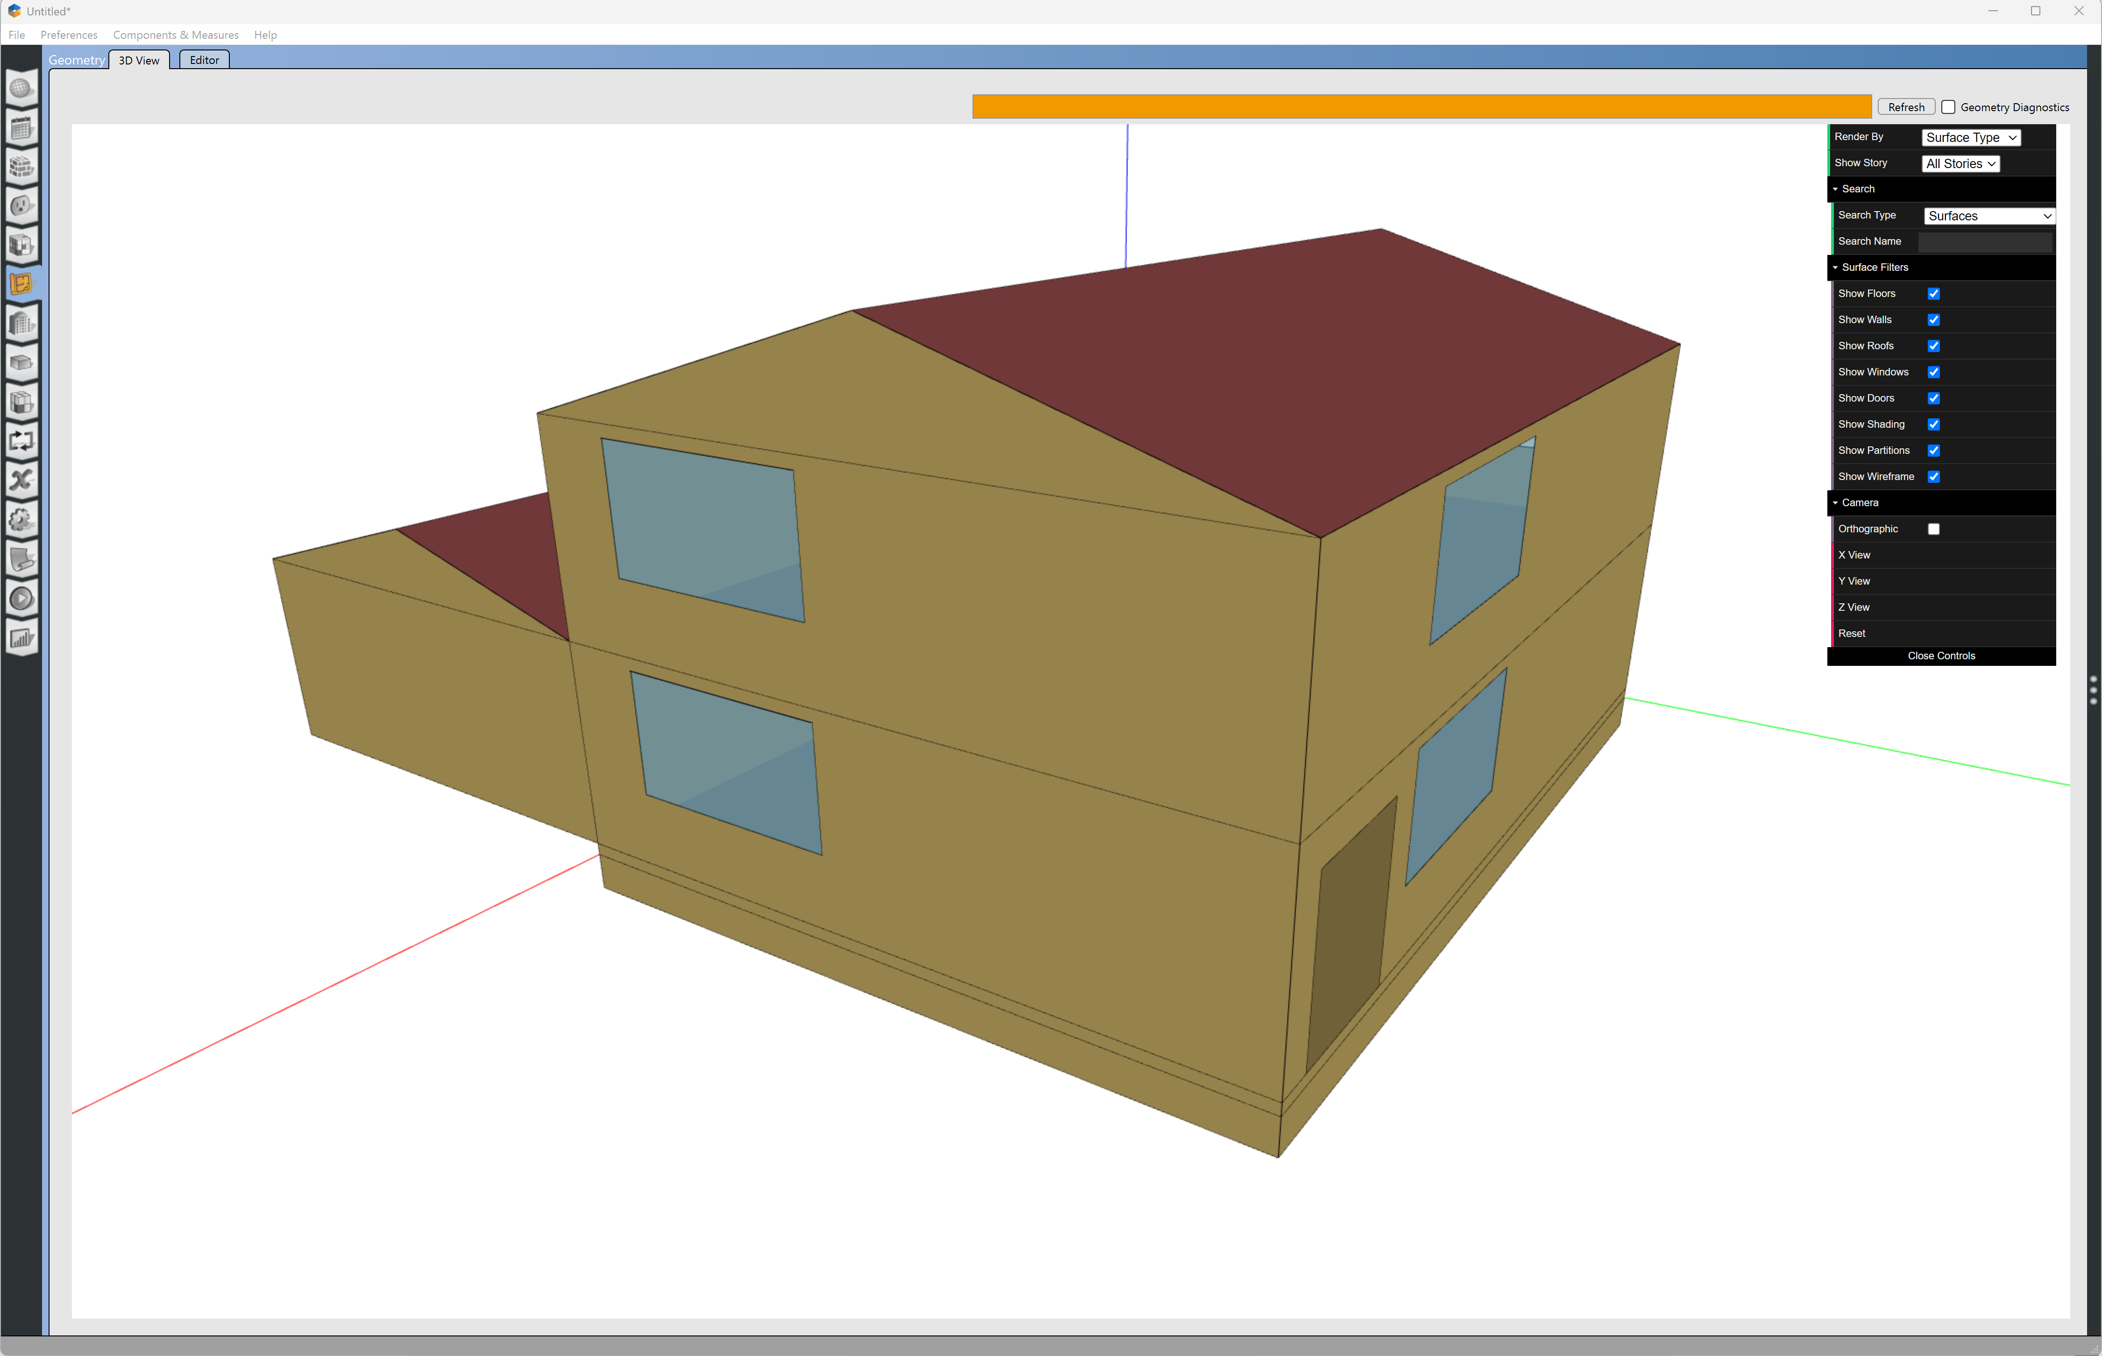Click the Refresh button
Image resolution: width=2102 pixels, height=1356 pixels.
point(1906,106)
